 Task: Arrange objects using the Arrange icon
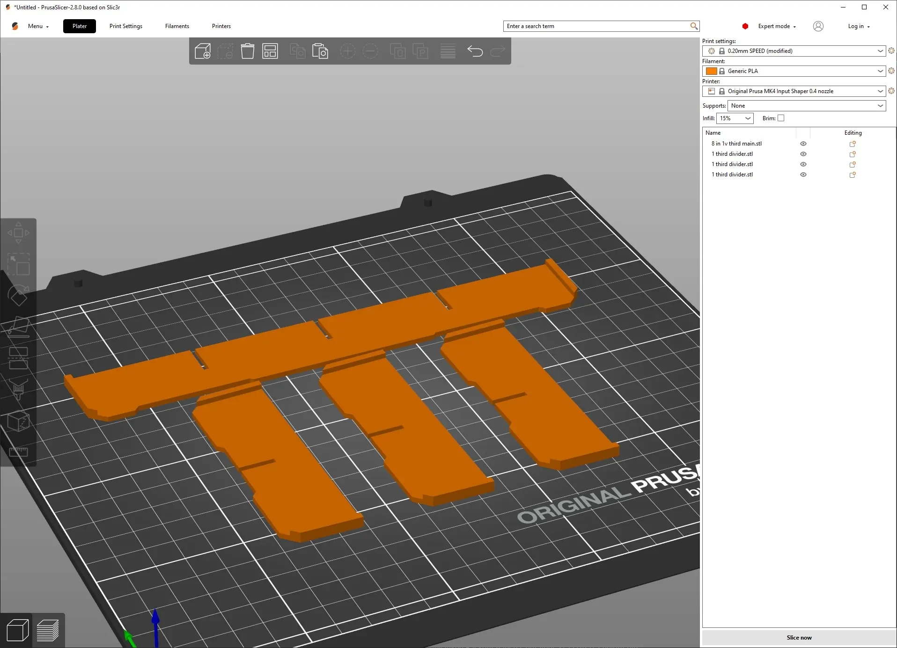pos(270,51)
